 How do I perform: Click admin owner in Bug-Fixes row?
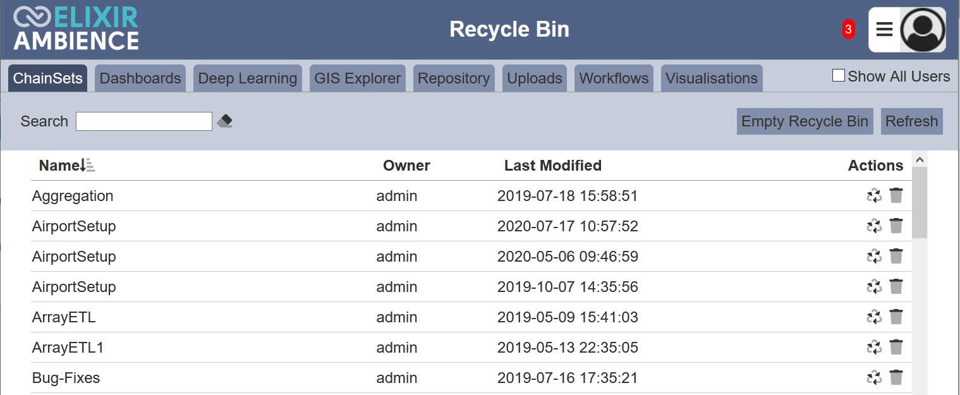(x=397, y=378)
